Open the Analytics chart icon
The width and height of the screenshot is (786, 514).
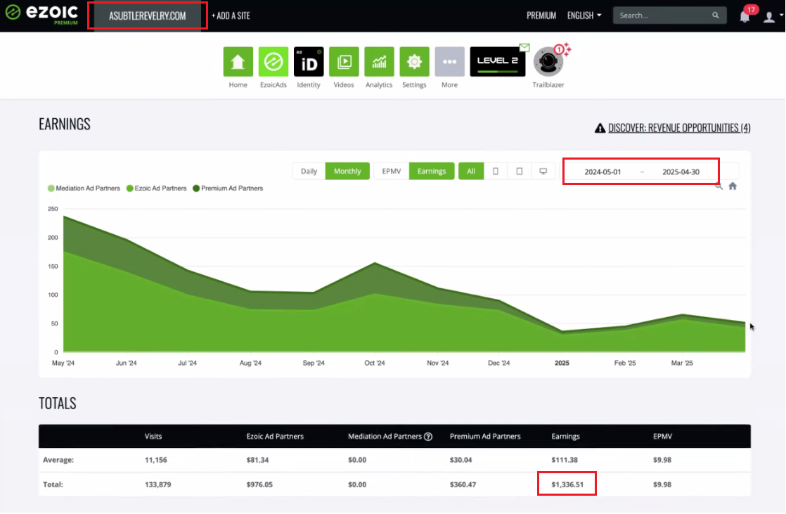coord(379,62)
